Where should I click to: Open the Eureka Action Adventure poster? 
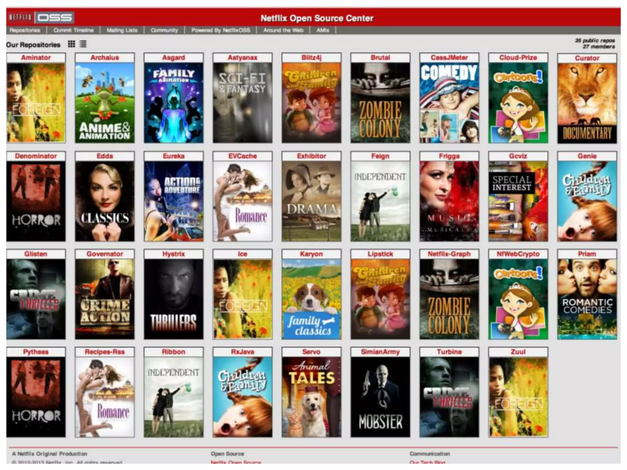pos(174,201)
